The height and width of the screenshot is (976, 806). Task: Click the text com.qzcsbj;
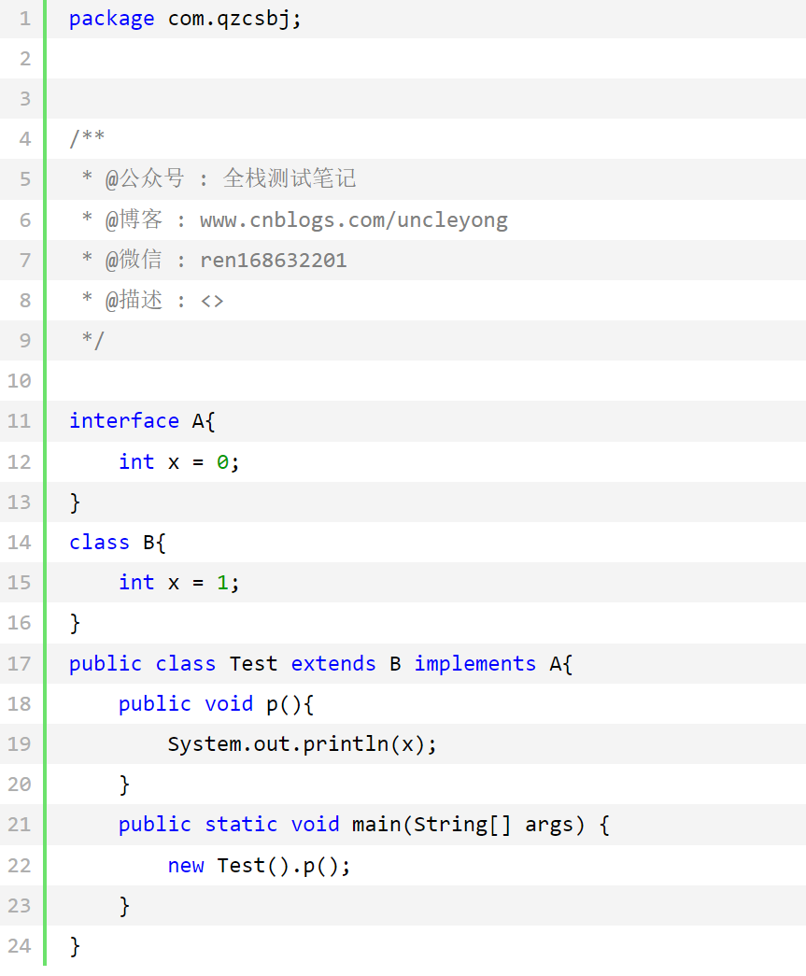pos(234,20)
